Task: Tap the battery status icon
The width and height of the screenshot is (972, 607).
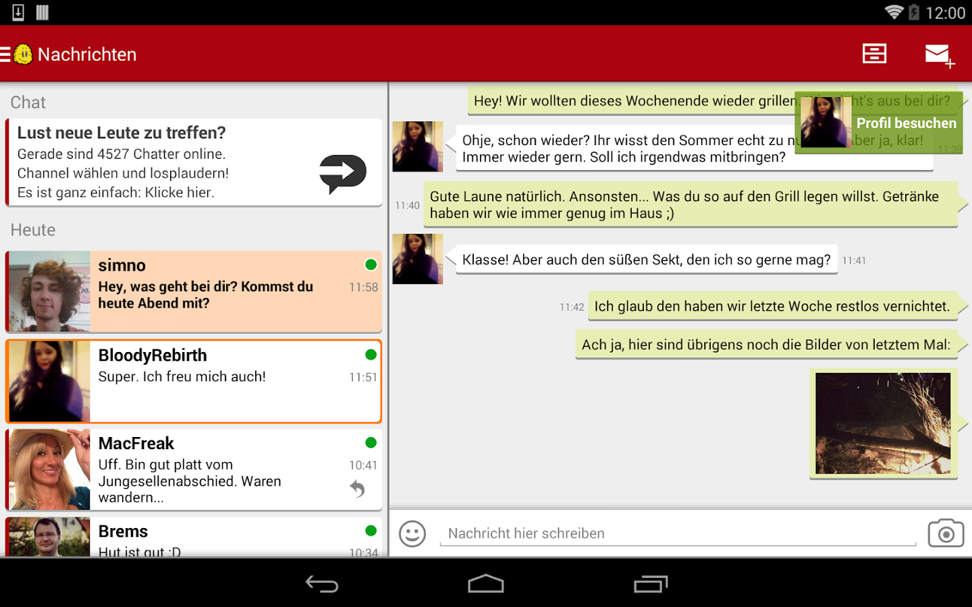Action: coord(914,12)
